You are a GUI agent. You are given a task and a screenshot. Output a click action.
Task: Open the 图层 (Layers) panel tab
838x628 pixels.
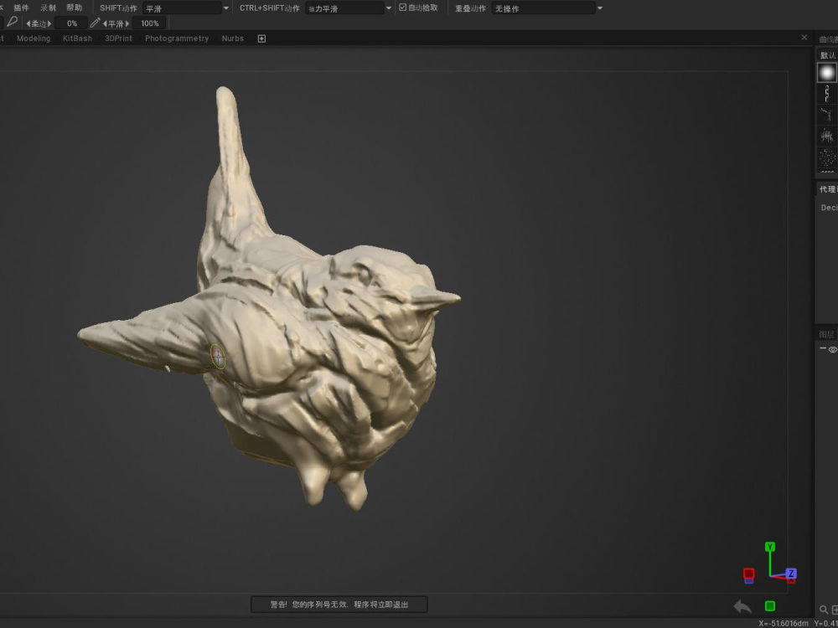[x=827, y=334]
